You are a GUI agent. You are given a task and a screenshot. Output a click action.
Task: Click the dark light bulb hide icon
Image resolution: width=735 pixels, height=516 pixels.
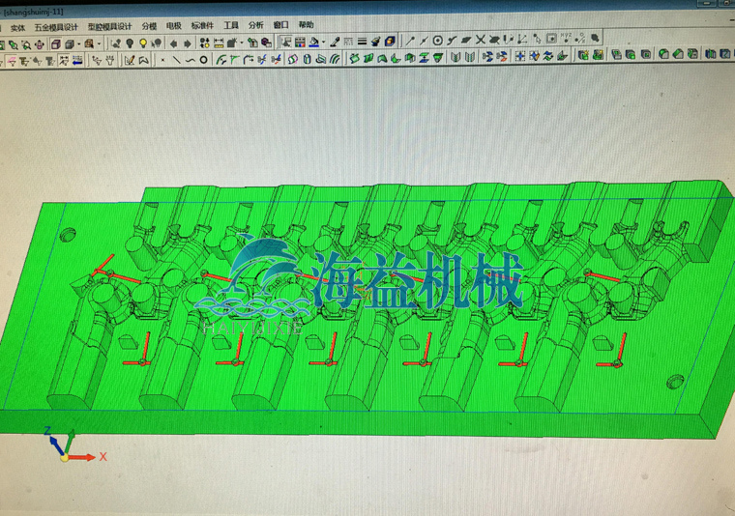(x=130, y=43)
